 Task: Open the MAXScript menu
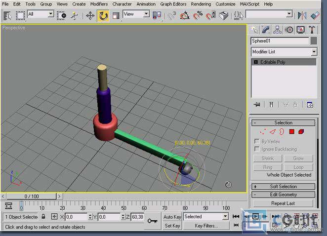tap(249, 4)
